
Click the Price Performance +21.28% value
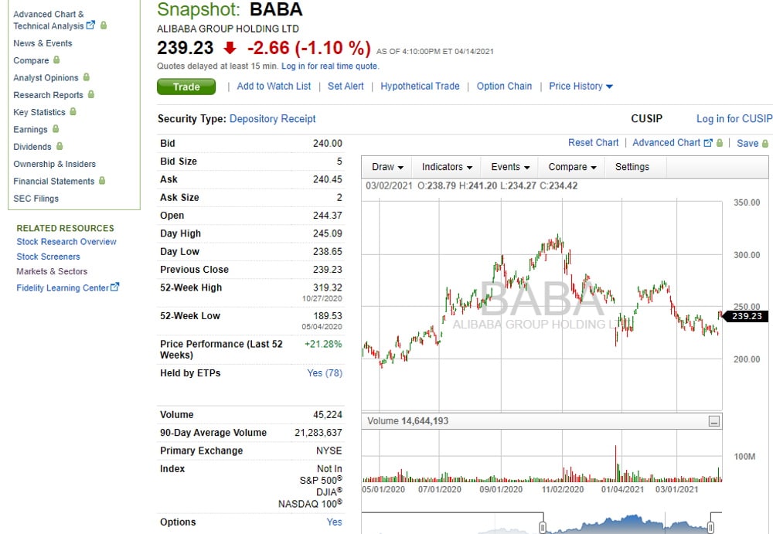click(x=323, y=344)
